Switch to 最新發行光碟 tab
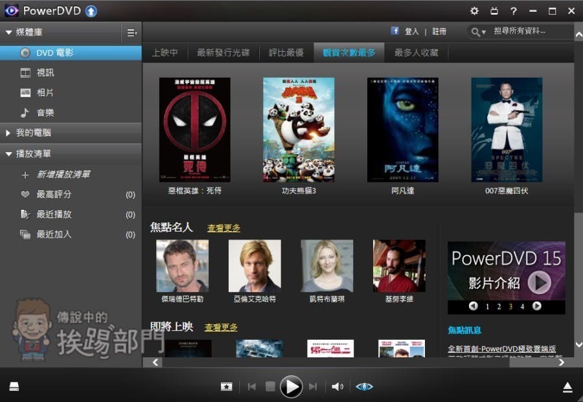Screen dimensions: 583x402 tap(223, 52)
